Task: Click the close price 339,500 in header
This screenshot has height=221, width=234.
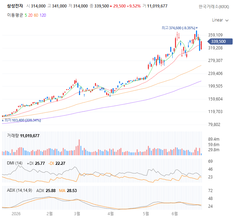Action: coord(101,6)
